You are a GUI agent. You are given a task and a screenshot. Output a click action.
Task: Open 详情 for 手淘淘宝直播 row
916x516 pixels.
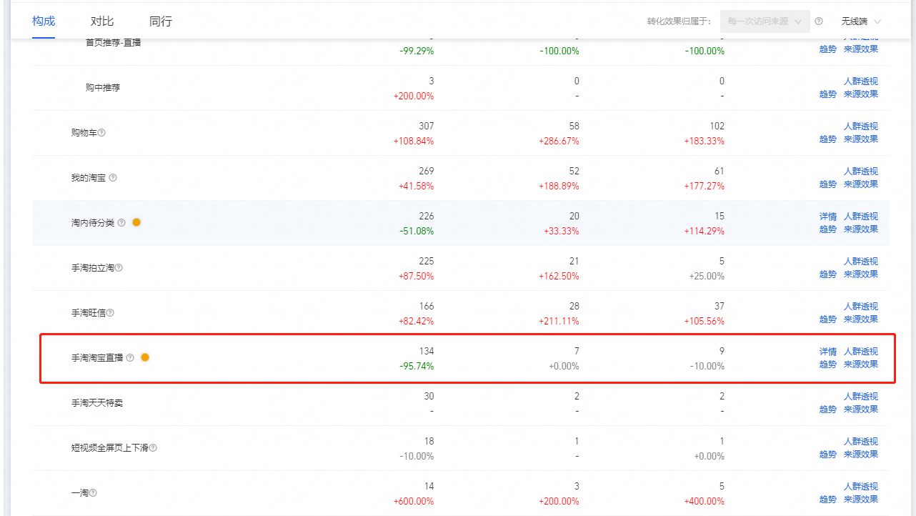(x=827, y=352)
